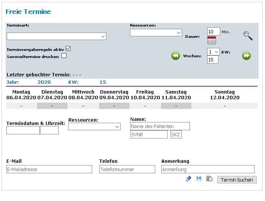Viewport: 265px width, 201px height.
Task: Click into the Telefonnummer field
Action: (127, 169)
